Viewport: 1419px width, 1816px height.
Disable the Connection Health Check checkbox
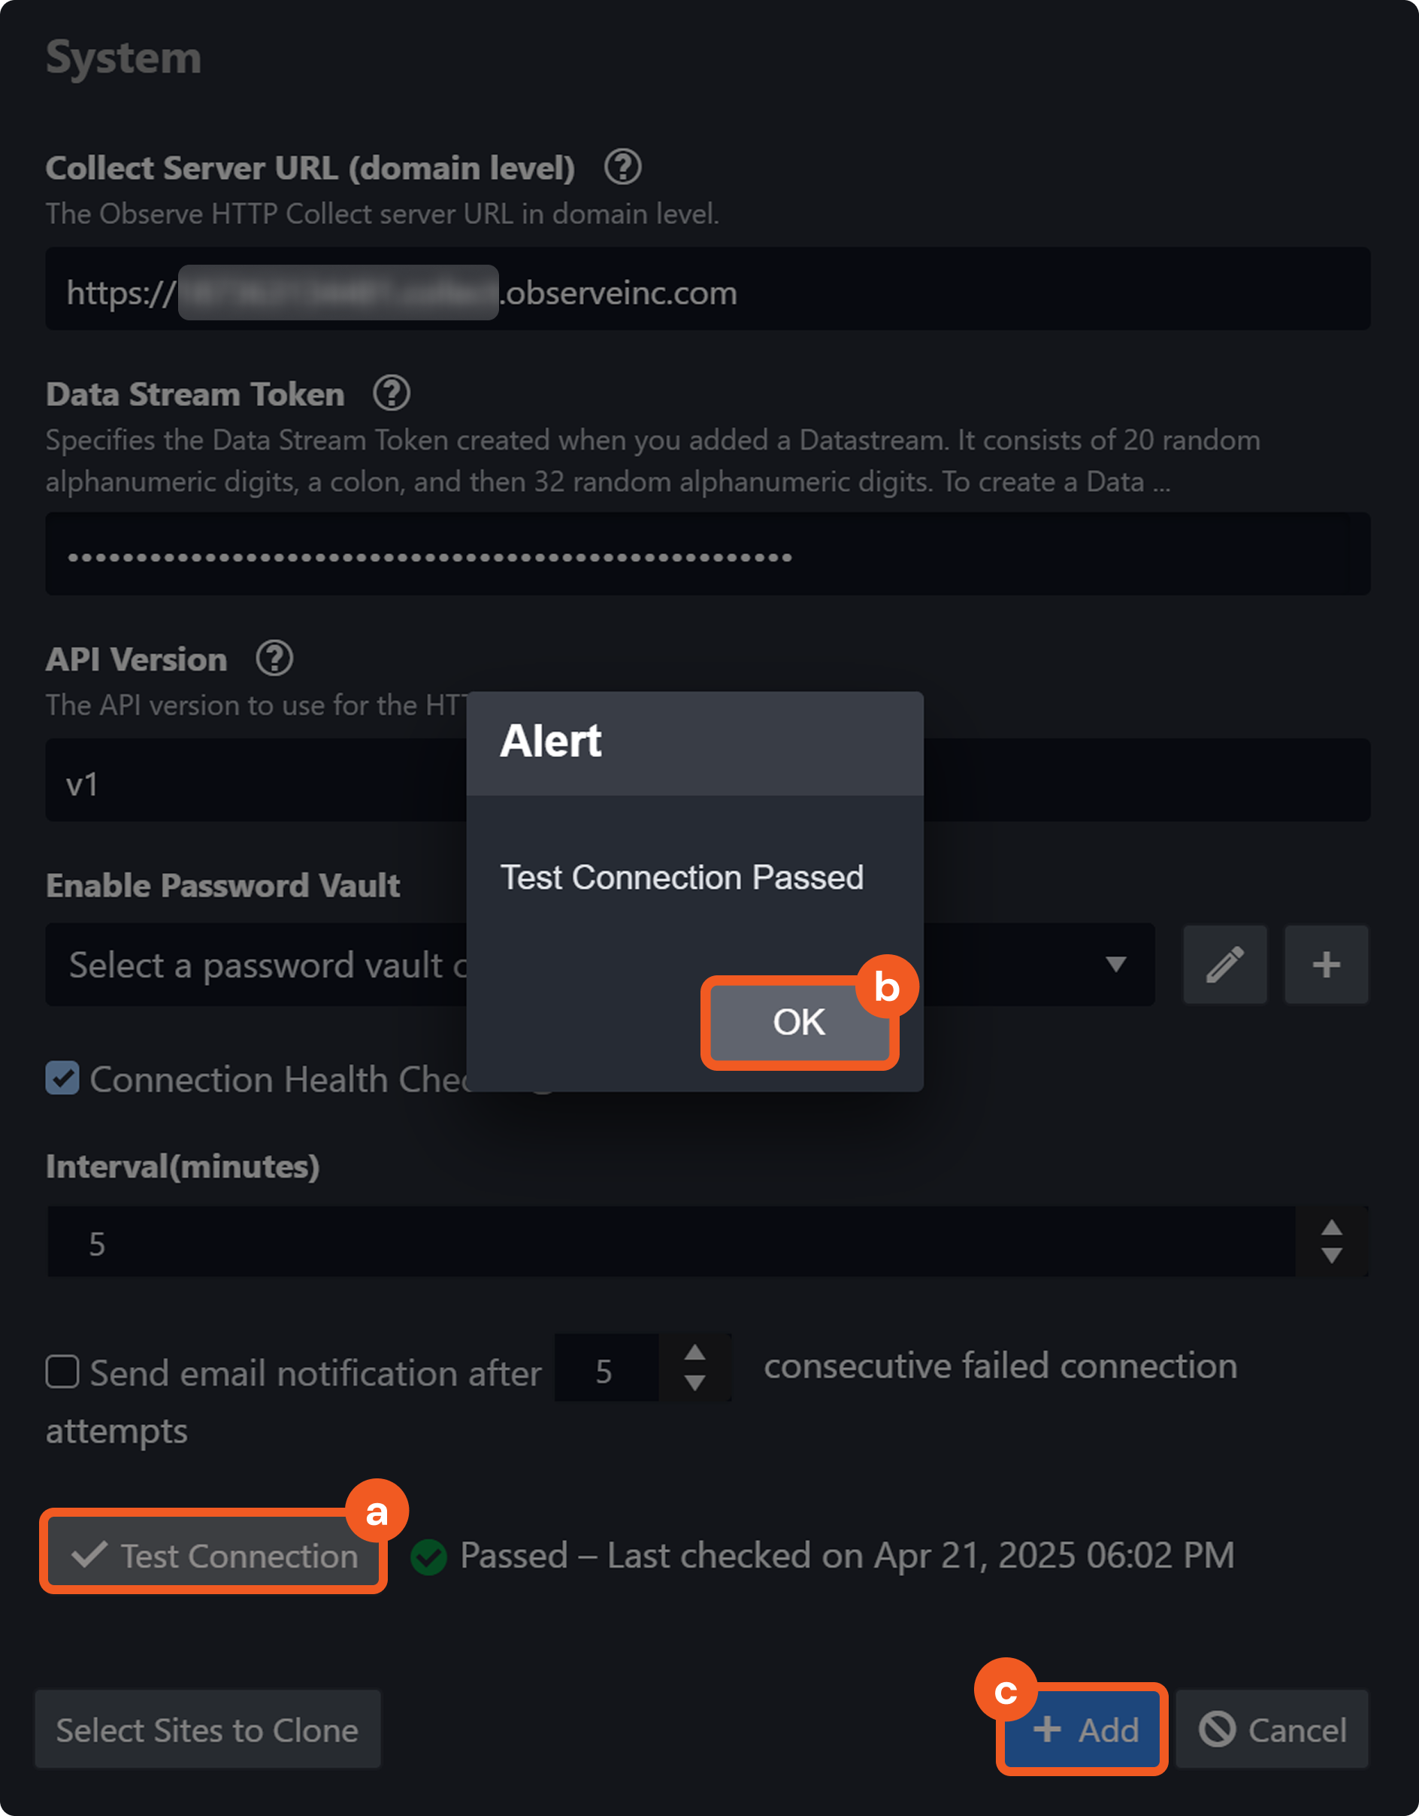pos(62,1078)
